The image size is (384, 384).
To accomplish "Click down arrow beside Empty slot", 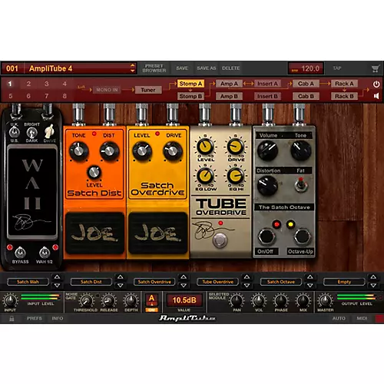I will coord(373,285).
